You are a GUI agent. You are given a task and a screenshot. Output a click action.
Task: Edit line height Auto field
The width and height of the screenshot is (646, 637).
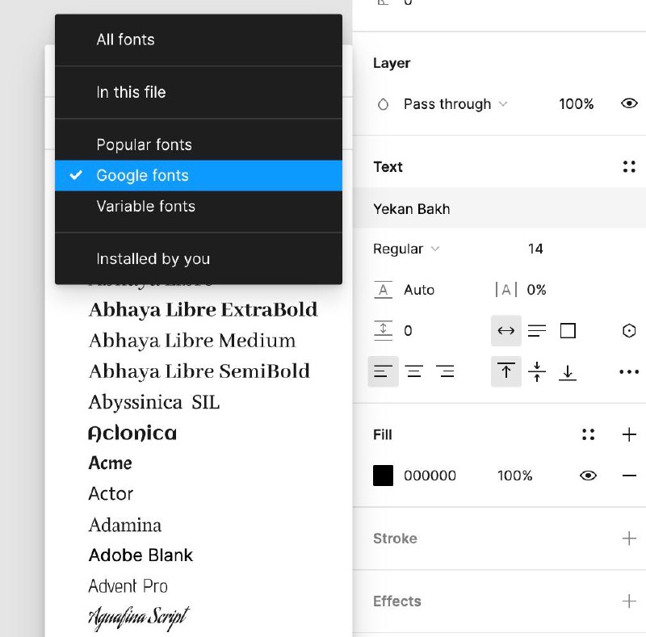[419, 290]
